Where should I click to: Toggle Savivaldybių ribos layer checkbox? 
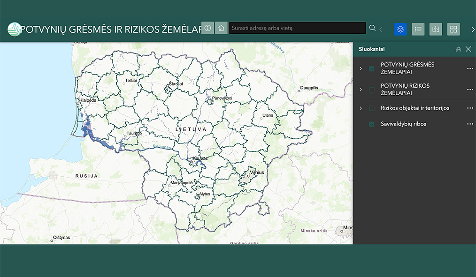(372, 124)
